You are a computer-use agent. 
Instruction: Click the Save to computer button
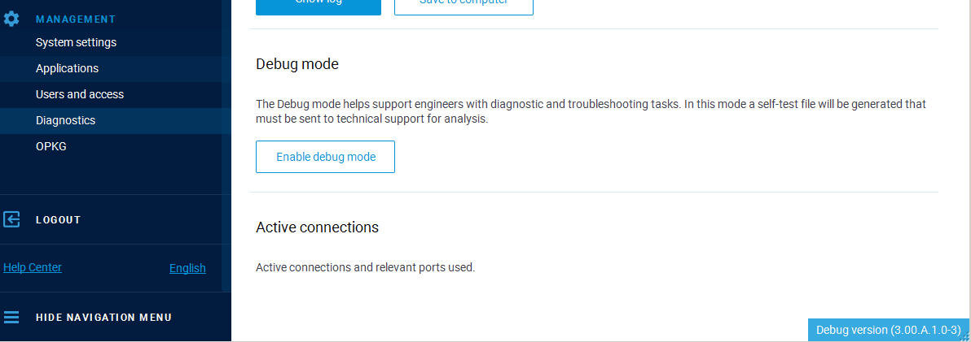pos(464,5)
